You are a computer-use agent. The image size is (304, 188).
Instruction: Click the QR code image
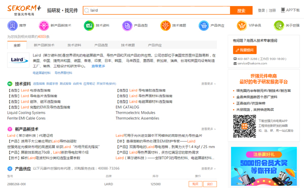[244, 126]
